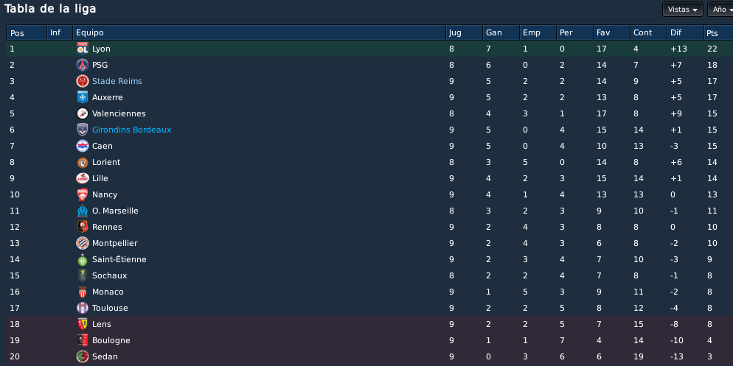The height and width of the screenshot is (366, 733).
Task: Select the Toulouse table row
Action: point(369,308)
